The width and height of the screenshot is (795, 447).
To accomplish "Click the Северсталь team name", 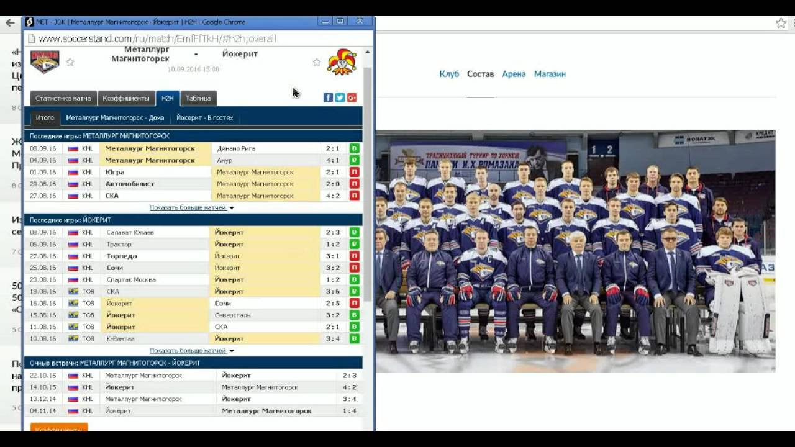I will pos(232,315).
